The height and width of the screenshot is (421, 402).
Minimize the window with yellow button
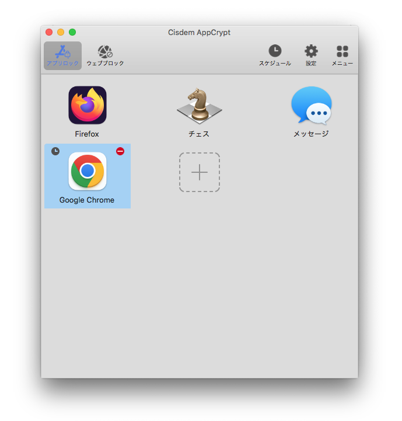(61, 32)
